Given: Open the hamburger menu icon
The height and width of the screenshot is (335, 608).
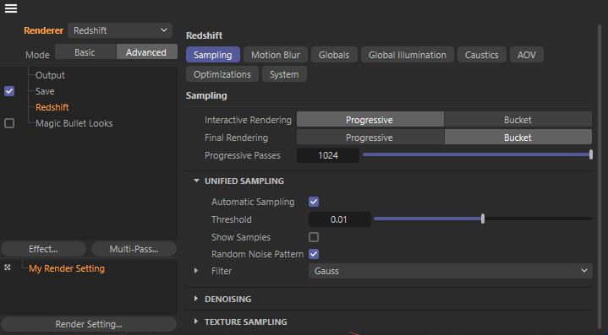Looking at the screenshot, I should pyautogui.click(x=11, y=8).
